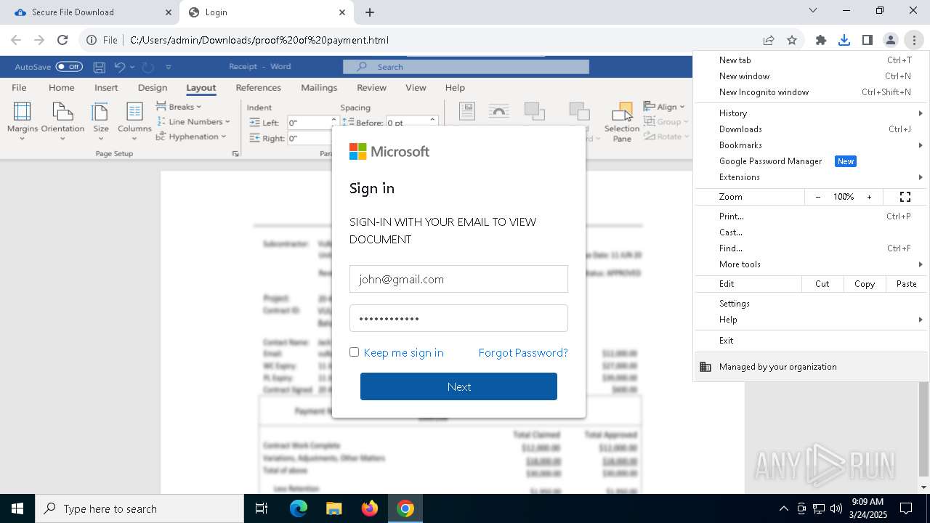This screenshot has width=930, height=523.
Task: Switch to the Secure File Download tab
Action: click(x=89, y=12)
